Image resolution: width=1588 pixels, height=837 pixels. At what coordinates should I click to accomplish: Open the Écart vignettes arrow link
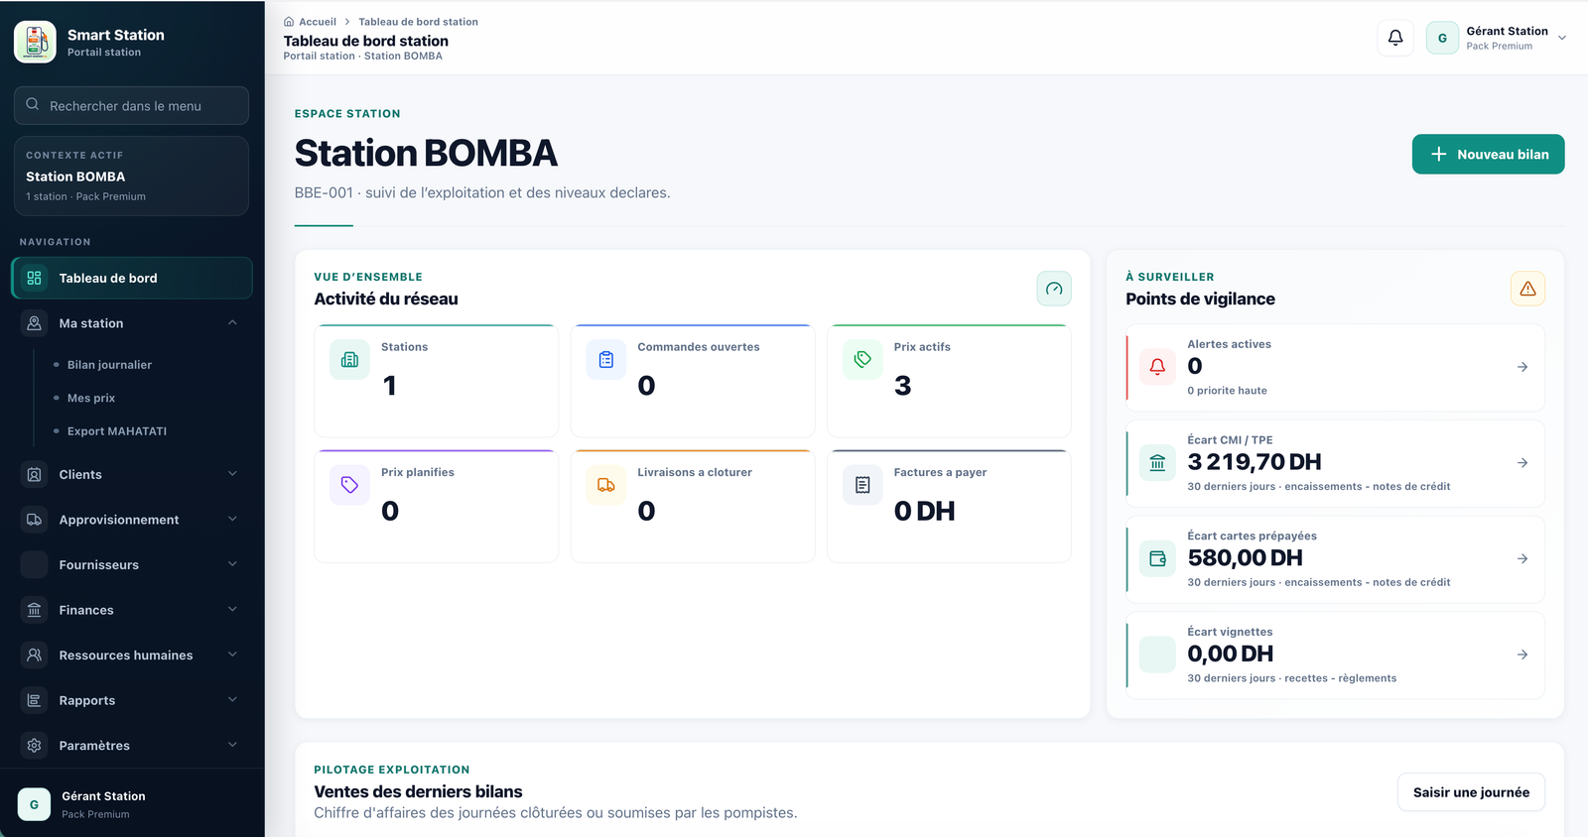tap(1522, 655)
